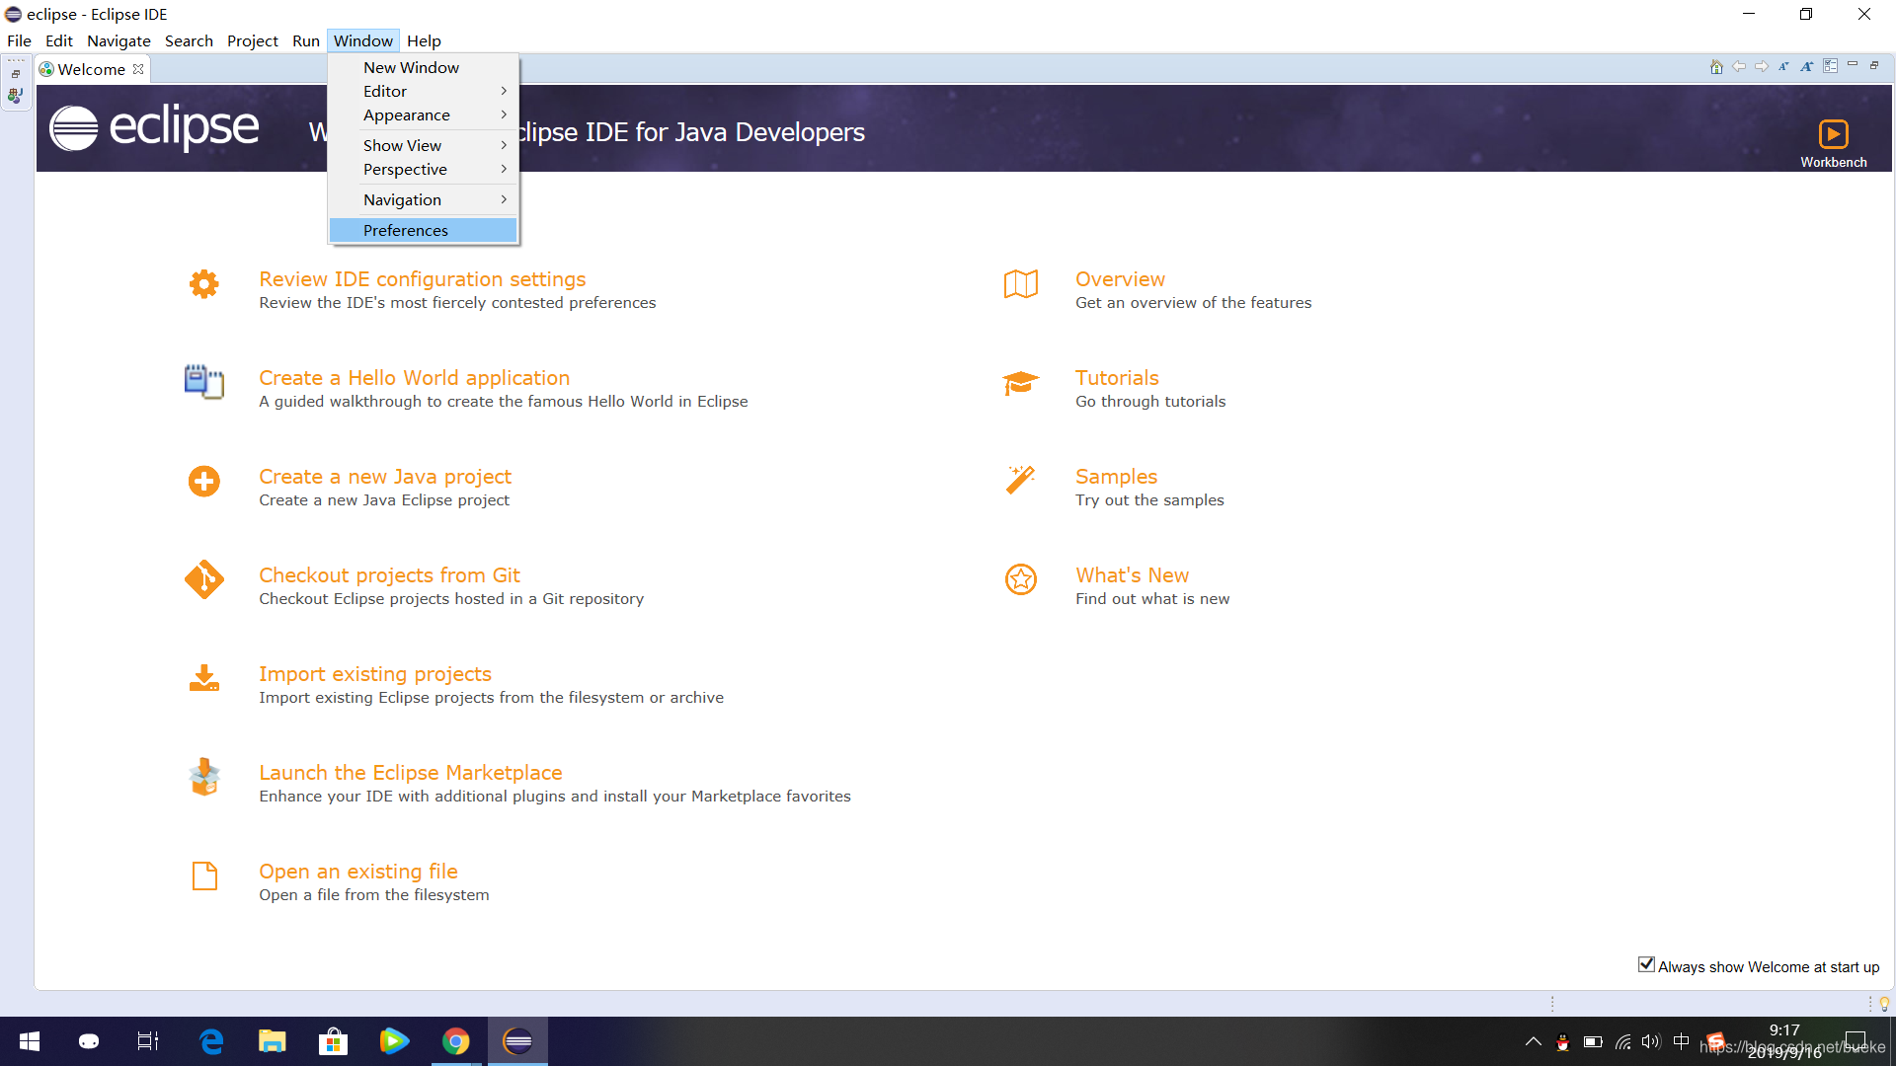
Task: Click the blank file icon for Open existing file
Action: (x=204, y=876)
